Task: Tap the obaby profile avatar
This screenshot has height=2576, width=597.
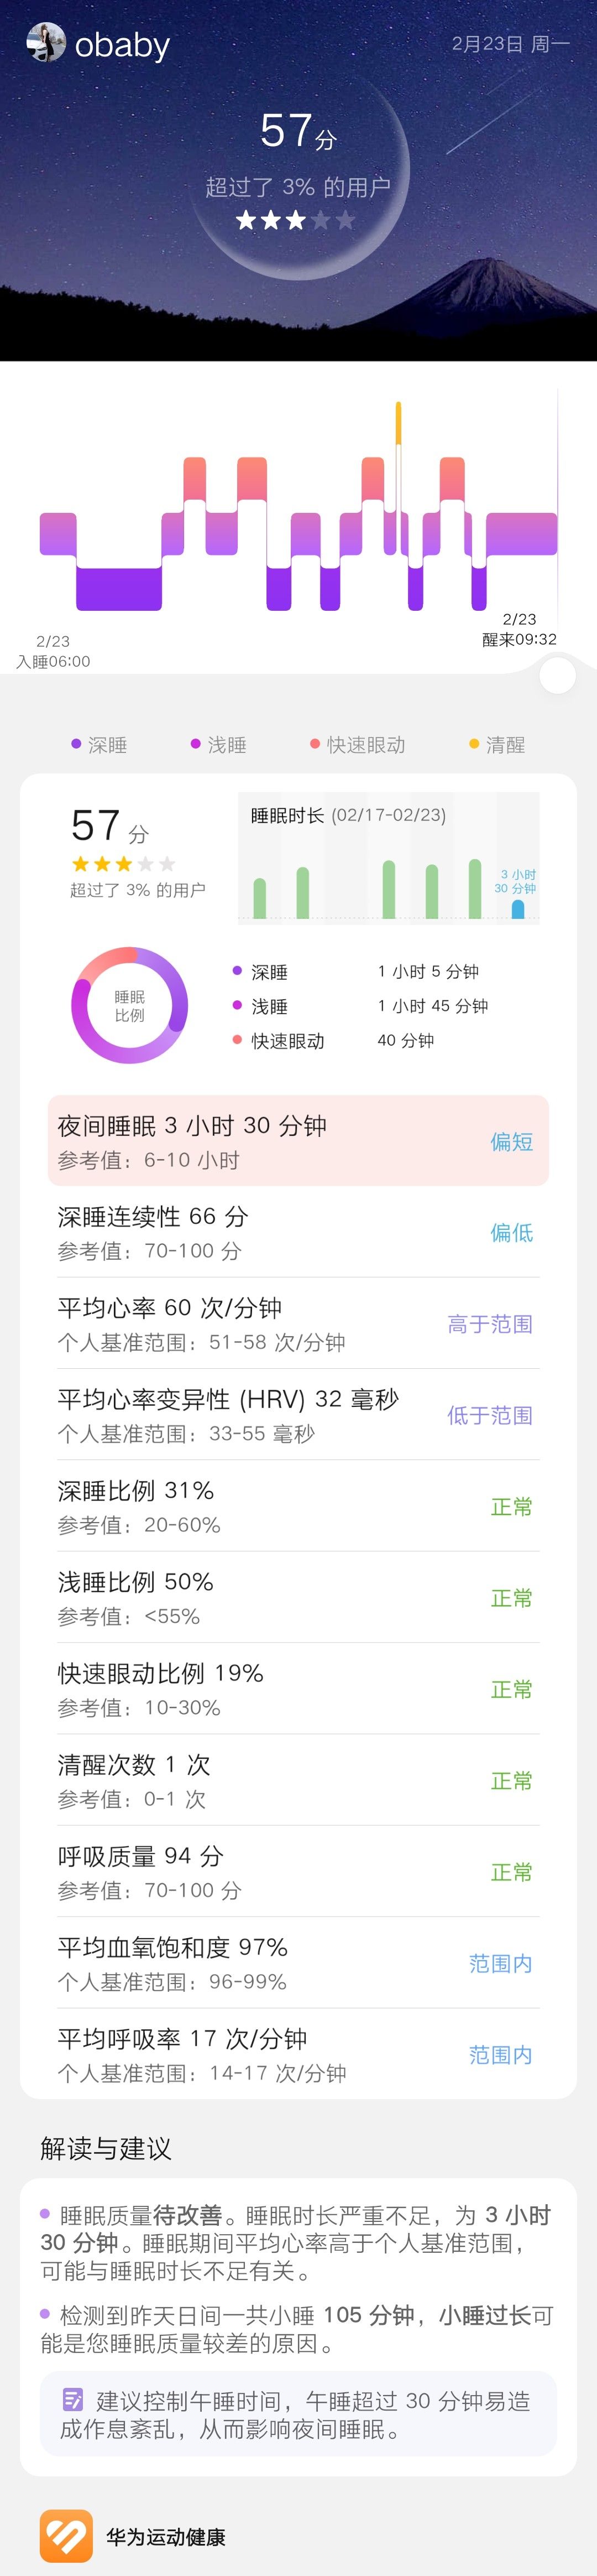Action: [45, 43]
